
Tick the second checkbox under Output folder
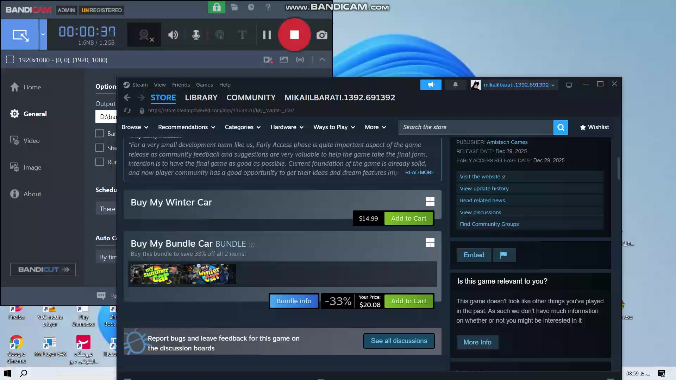[x=100, y=148]
